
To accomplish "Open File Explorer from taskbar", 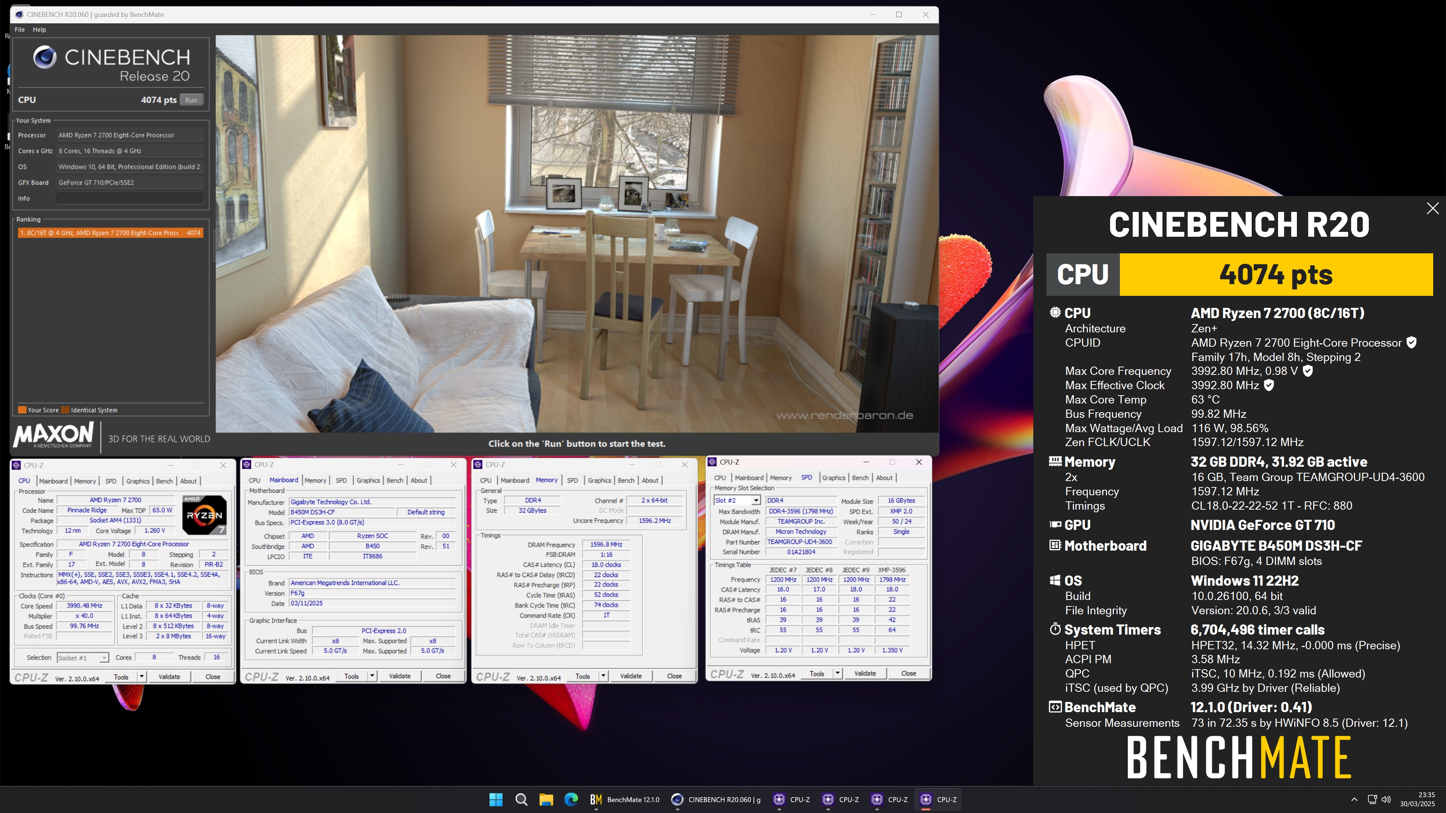I will (x=546, y=799).
